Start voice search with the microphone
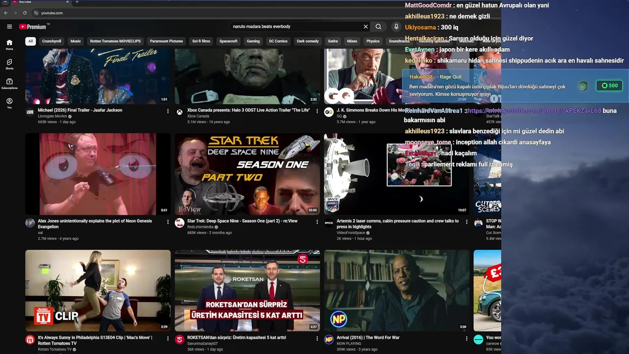 (x=396, y=27)
